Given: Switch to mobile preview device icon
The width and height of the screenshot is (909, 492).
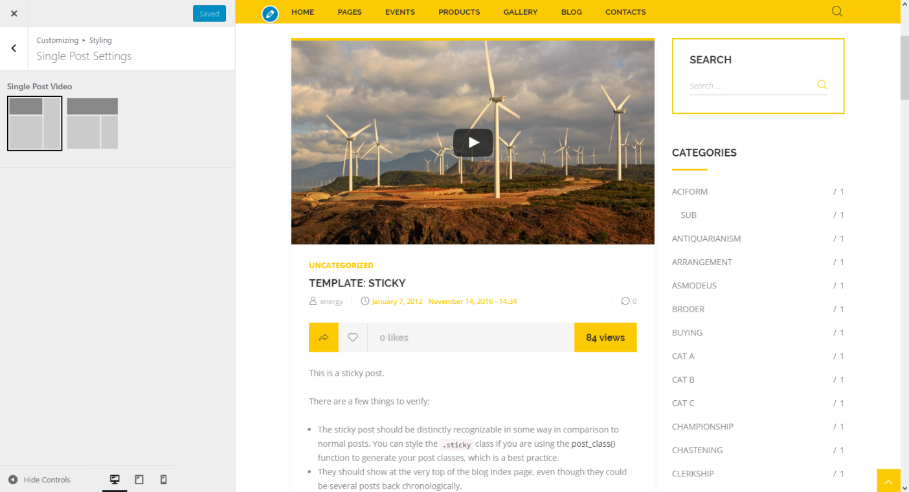Looking at the screenshot, I should coord(163,480).
